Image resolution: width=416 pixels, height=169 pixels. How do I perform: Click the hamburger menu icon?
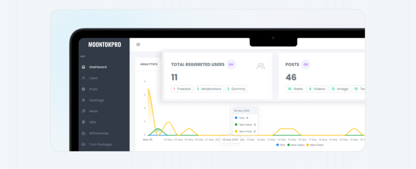pyautogui.click(x=138, y=45)
